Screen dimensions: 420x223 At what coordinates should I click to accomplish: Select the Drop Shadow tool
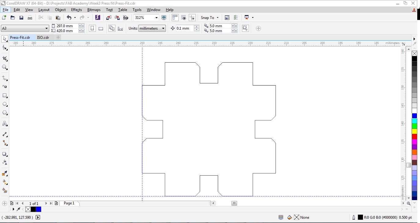[5, 154]
